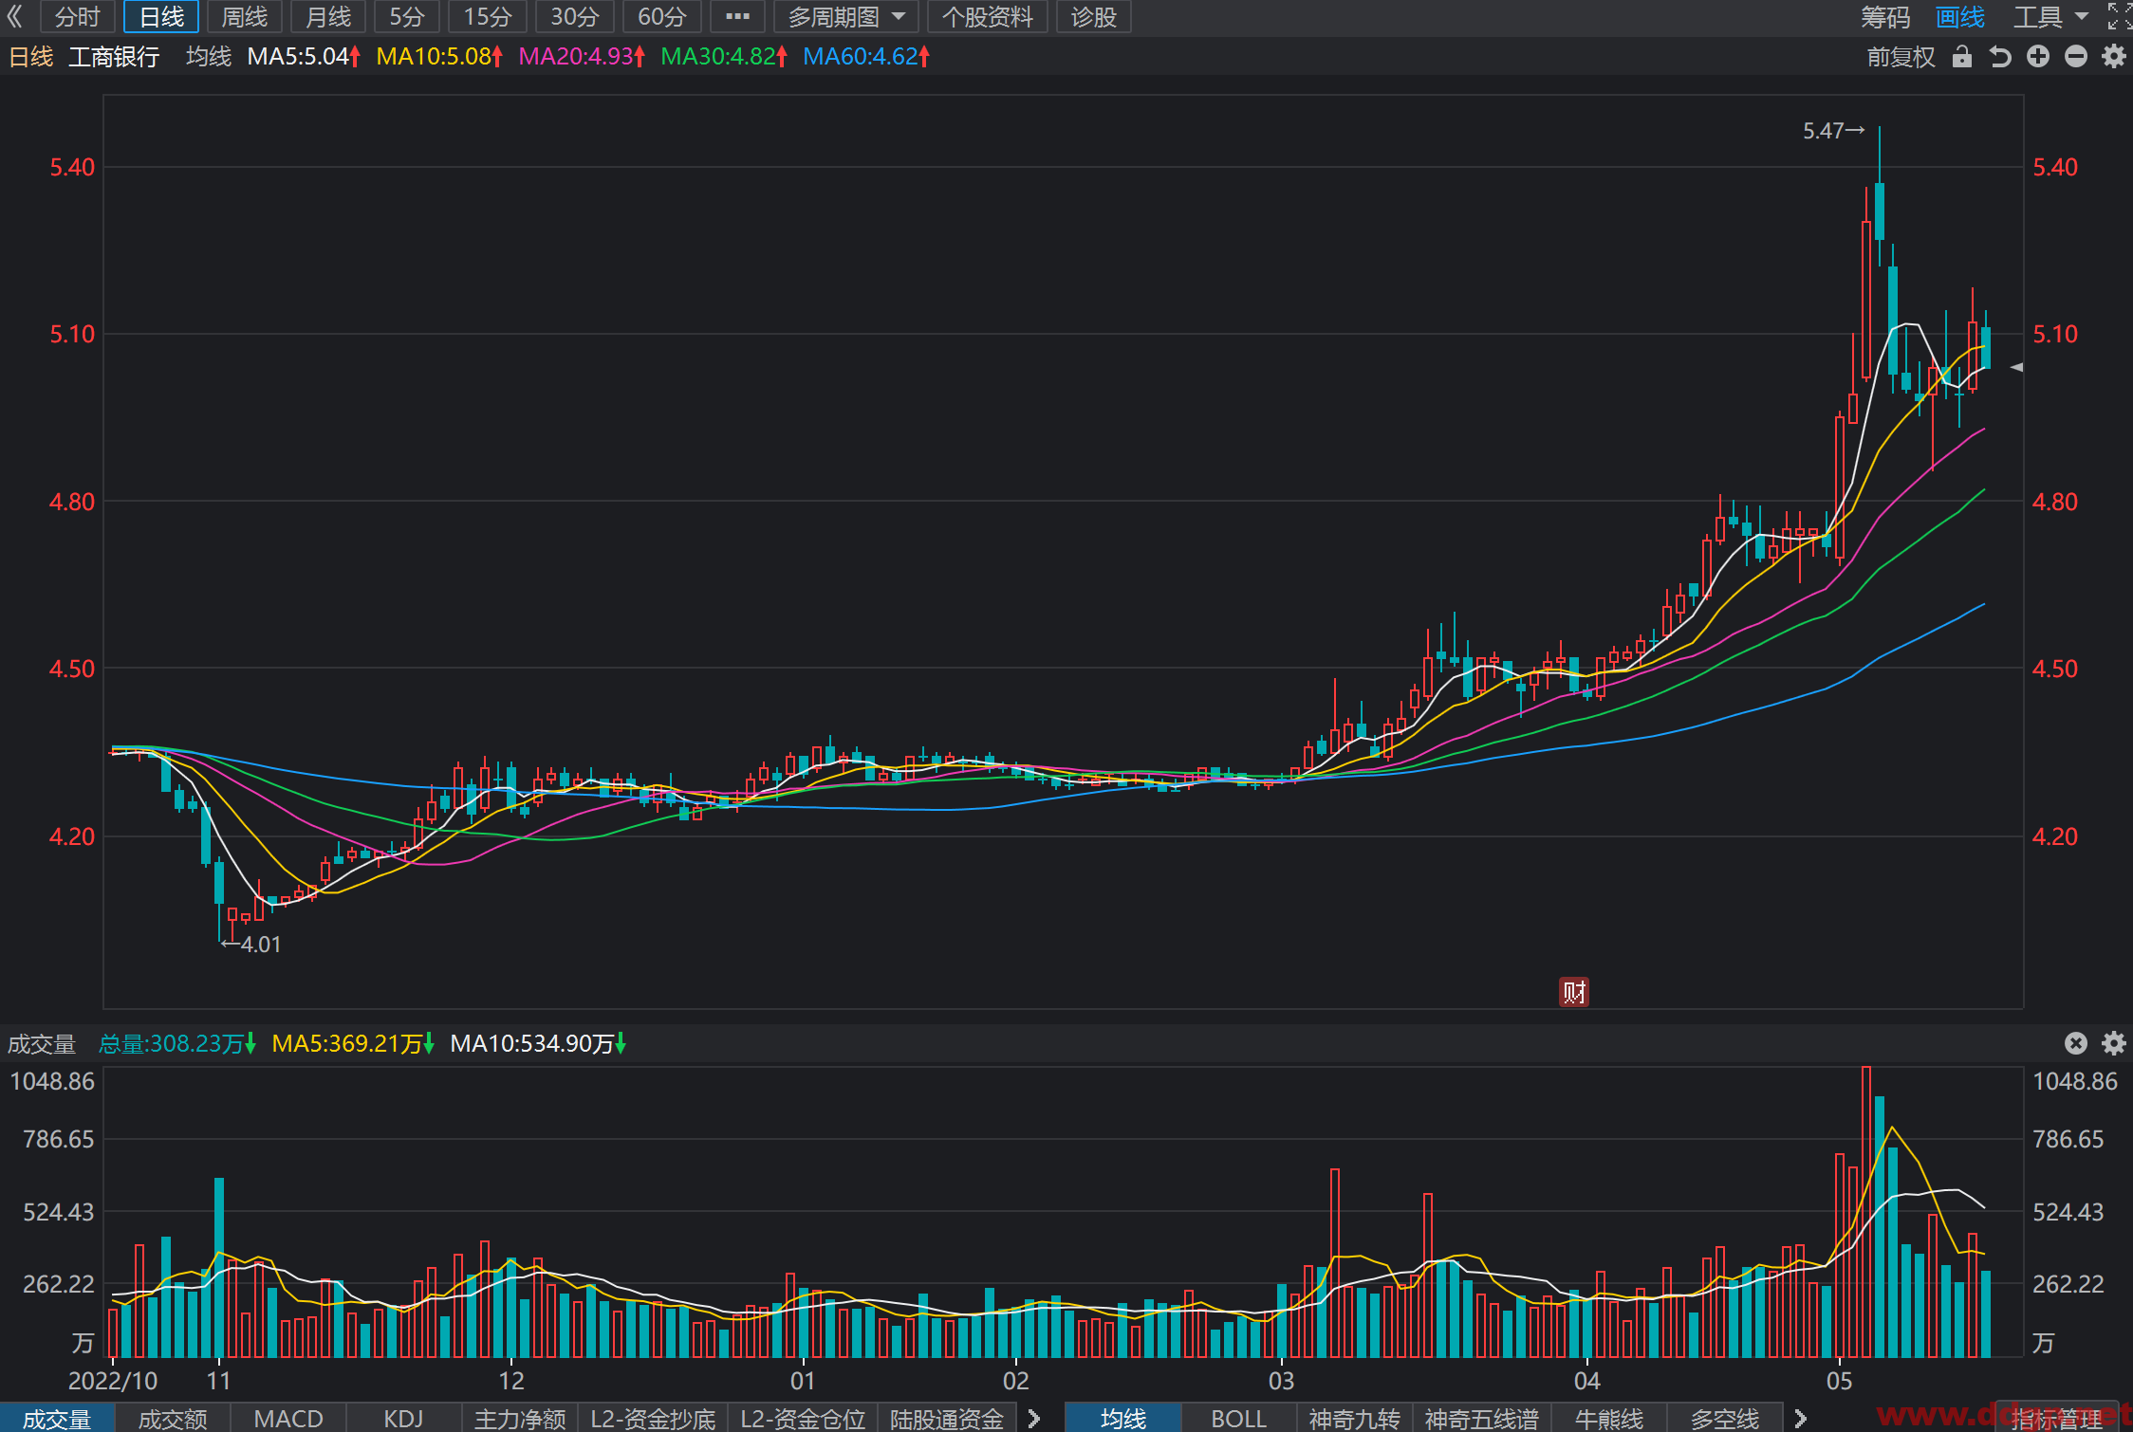Image resolution: width=2133 pixels, height=1432 pixels.
Task: Click MA5:5.04 legend value
Action: pos(304,57)
